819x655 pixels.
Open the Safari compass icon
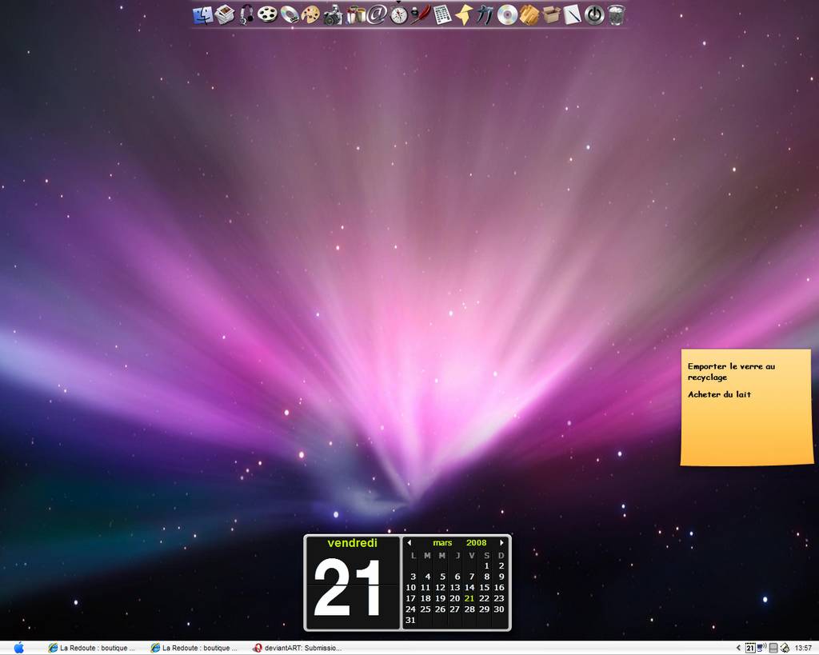[x=398, y=14]
